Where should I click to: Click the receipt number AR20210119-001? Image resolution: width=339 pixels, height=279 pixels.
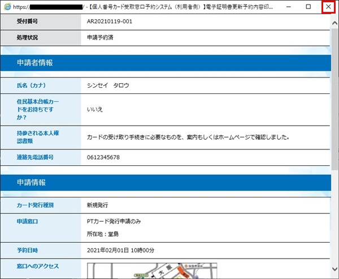[x=111, y=22]
